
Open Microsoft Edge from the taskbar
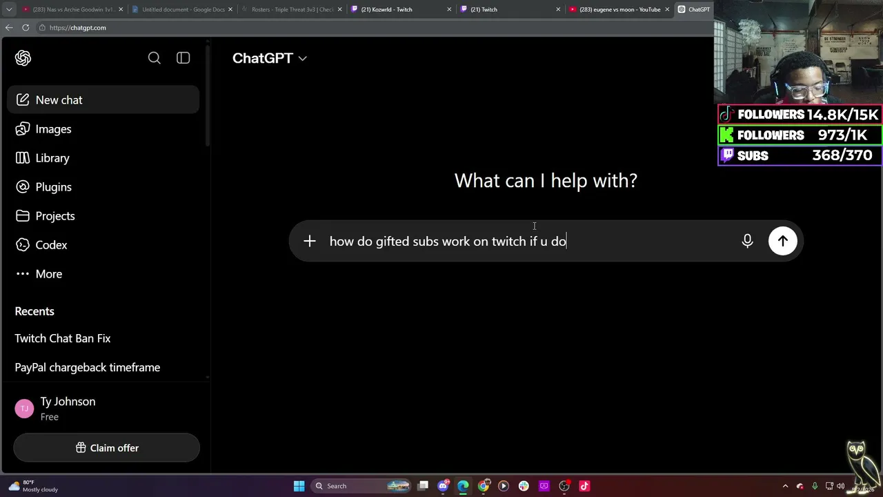(x=463, y=486)
